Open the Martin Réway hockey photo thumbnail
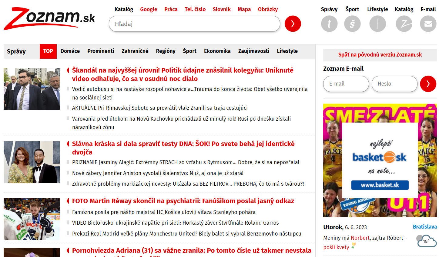This screenshot has height=257, width=439. point(32,219)
